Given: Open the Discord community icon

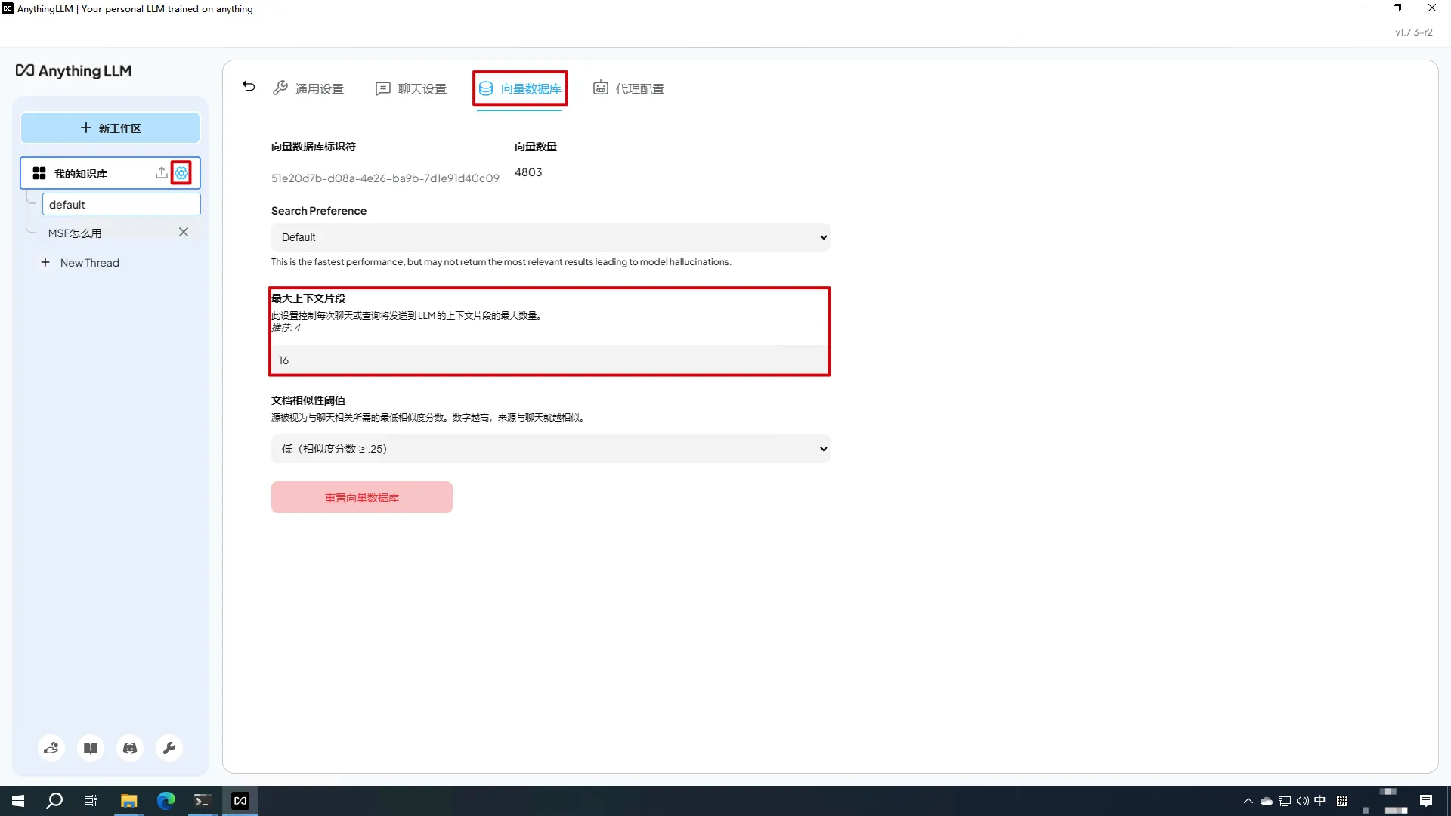Looking at the screenshot, I should click(x=130, y=748).
